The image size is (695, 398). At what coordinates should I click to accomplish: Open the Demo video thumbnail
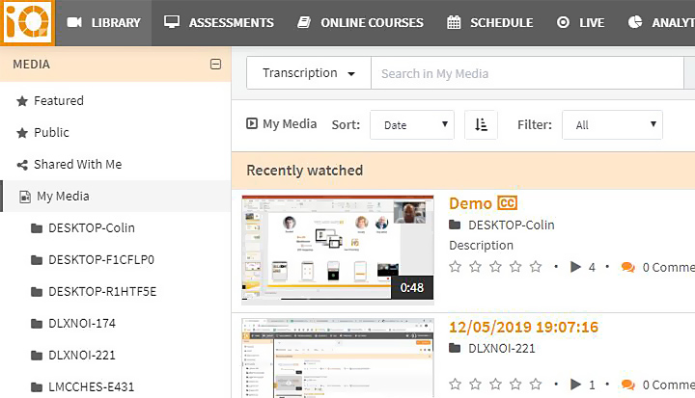click(337, 249)
